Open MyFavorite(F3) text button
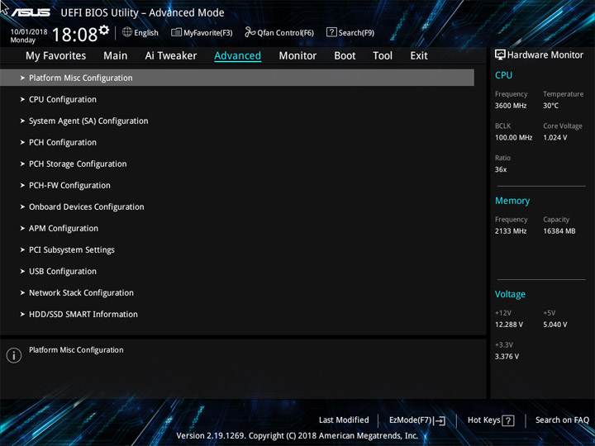Image resolution: width=595 pixels, height=446 pixels. [x=208, y=32]
